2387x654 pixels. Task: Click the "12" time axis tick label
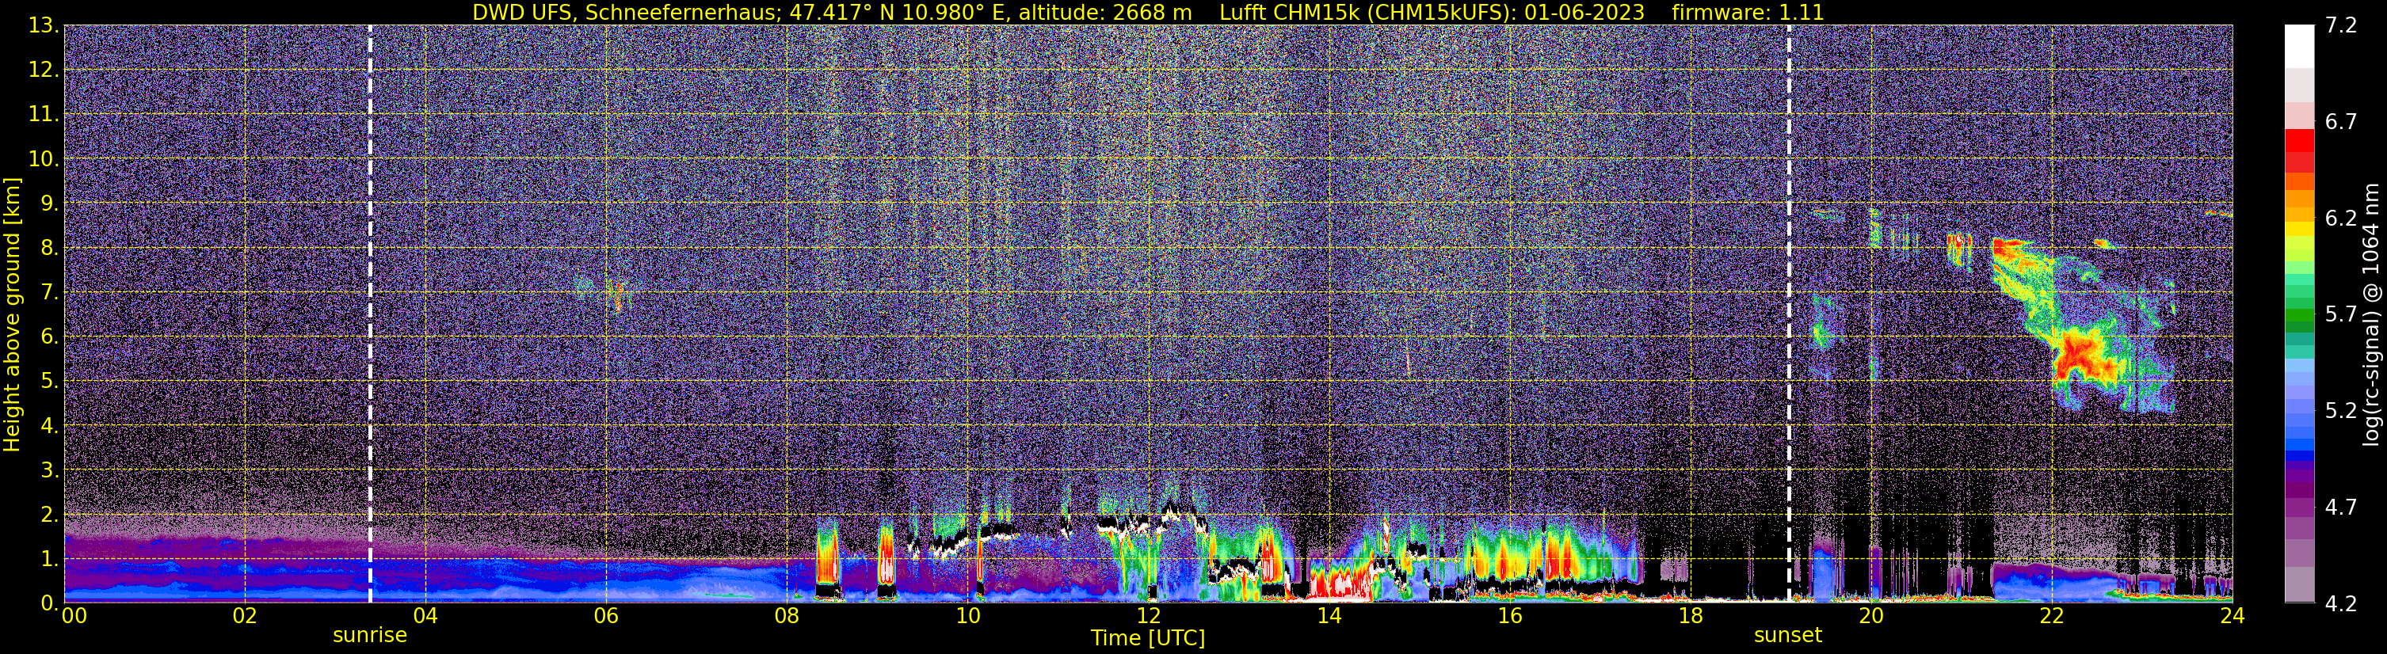(x=1148, y=617)
